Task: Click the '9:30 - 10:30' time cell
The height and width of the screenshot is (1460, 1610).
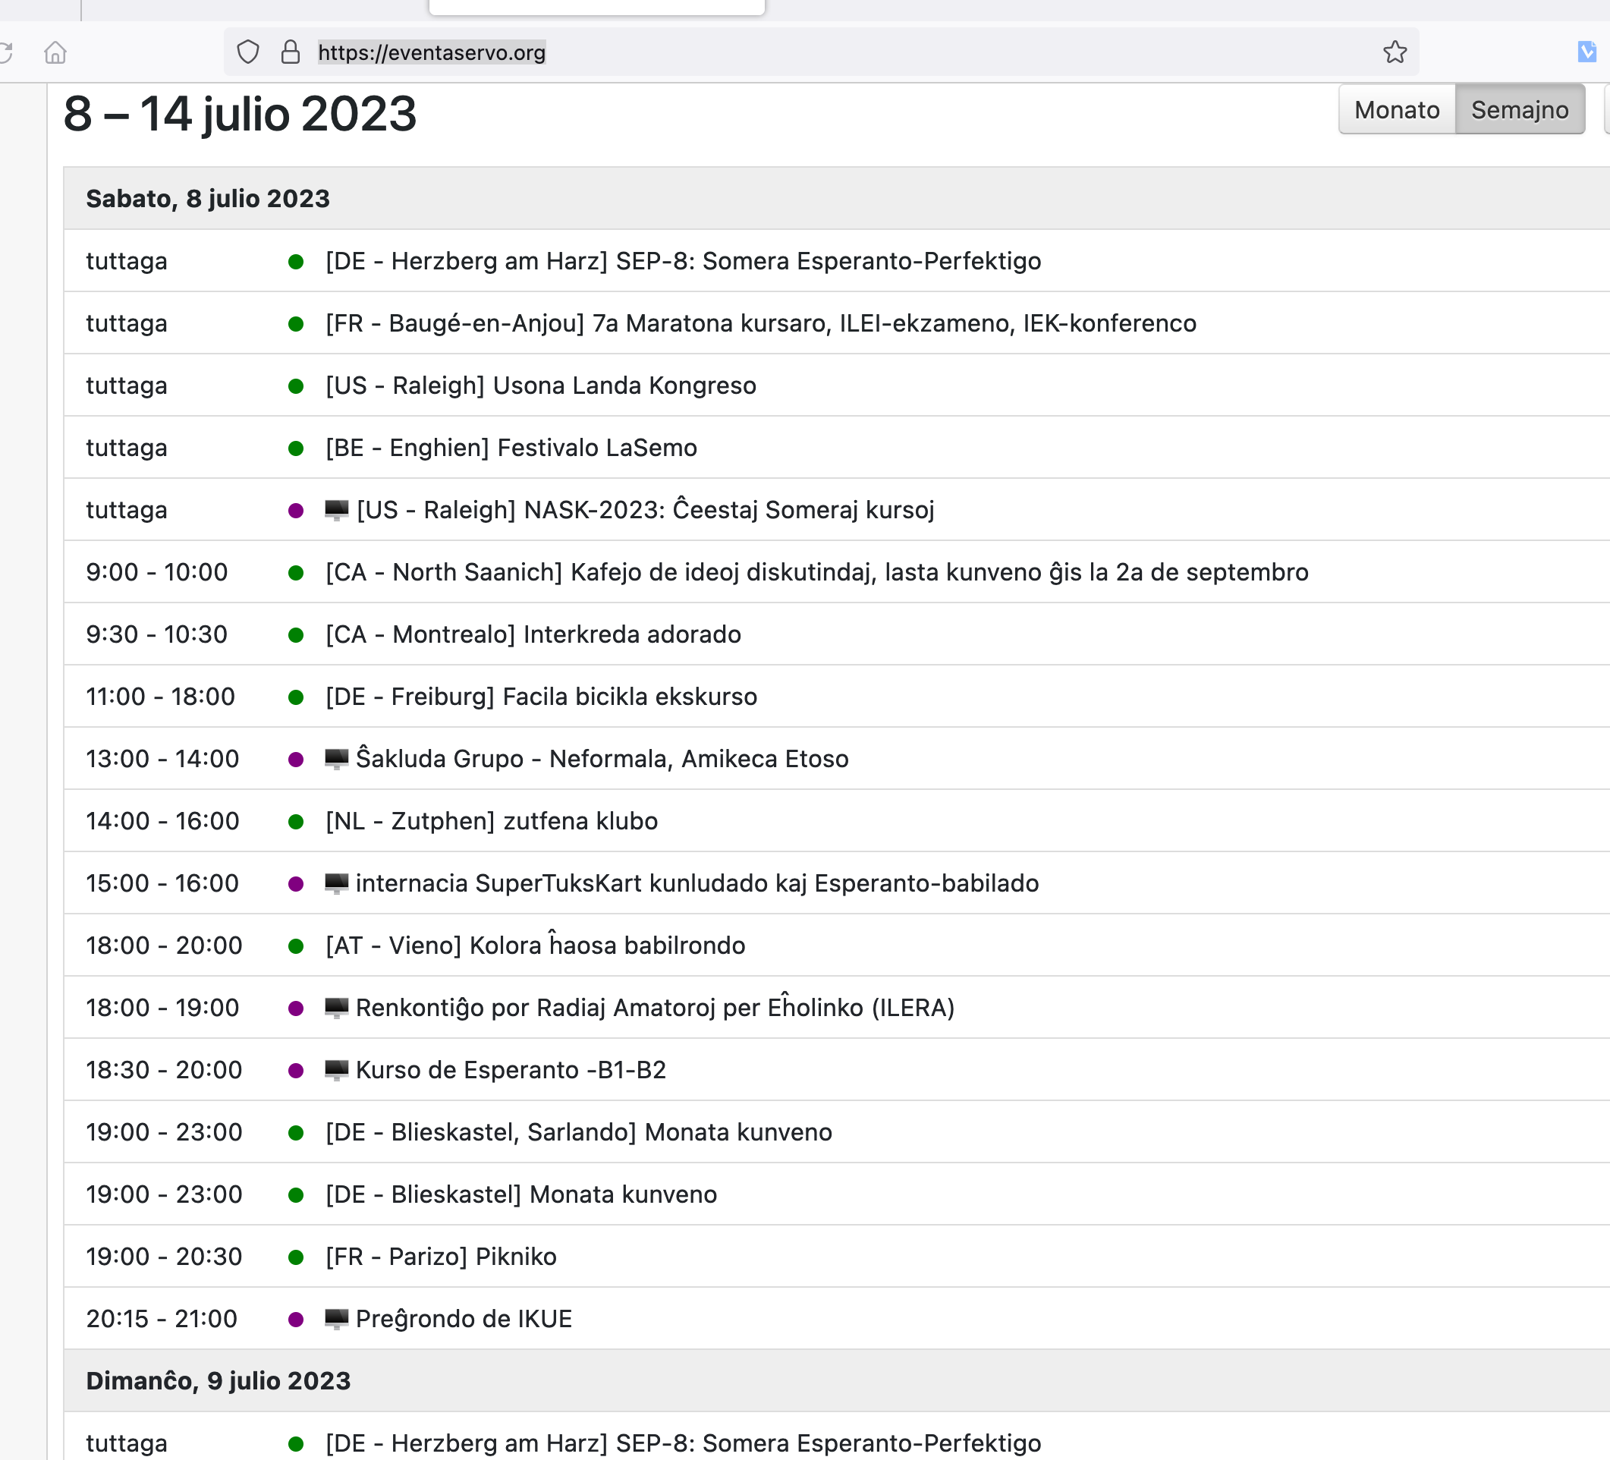Action: coord(156,634)
